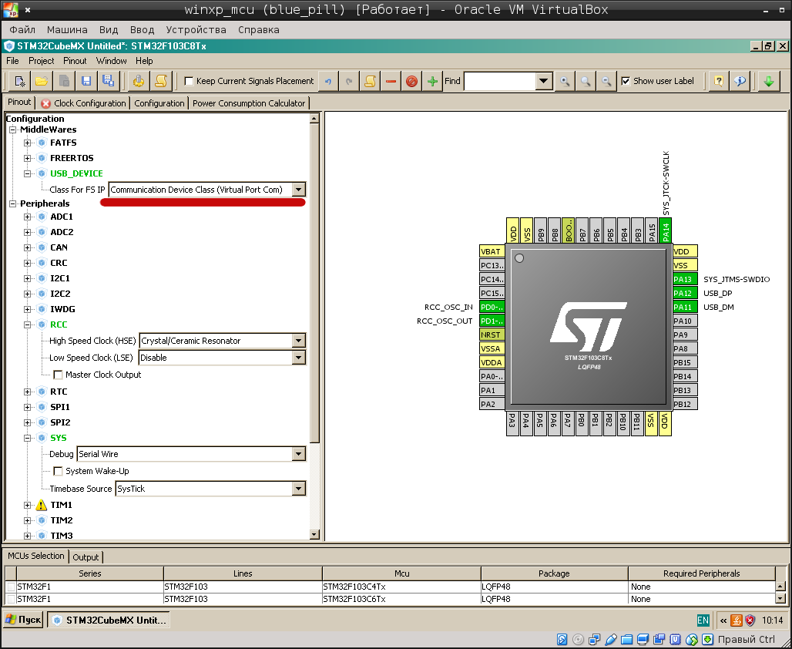792x649 pixels.
Task: Uncheck the Show user Label checkbox
Action: click(x=626, y=81)
